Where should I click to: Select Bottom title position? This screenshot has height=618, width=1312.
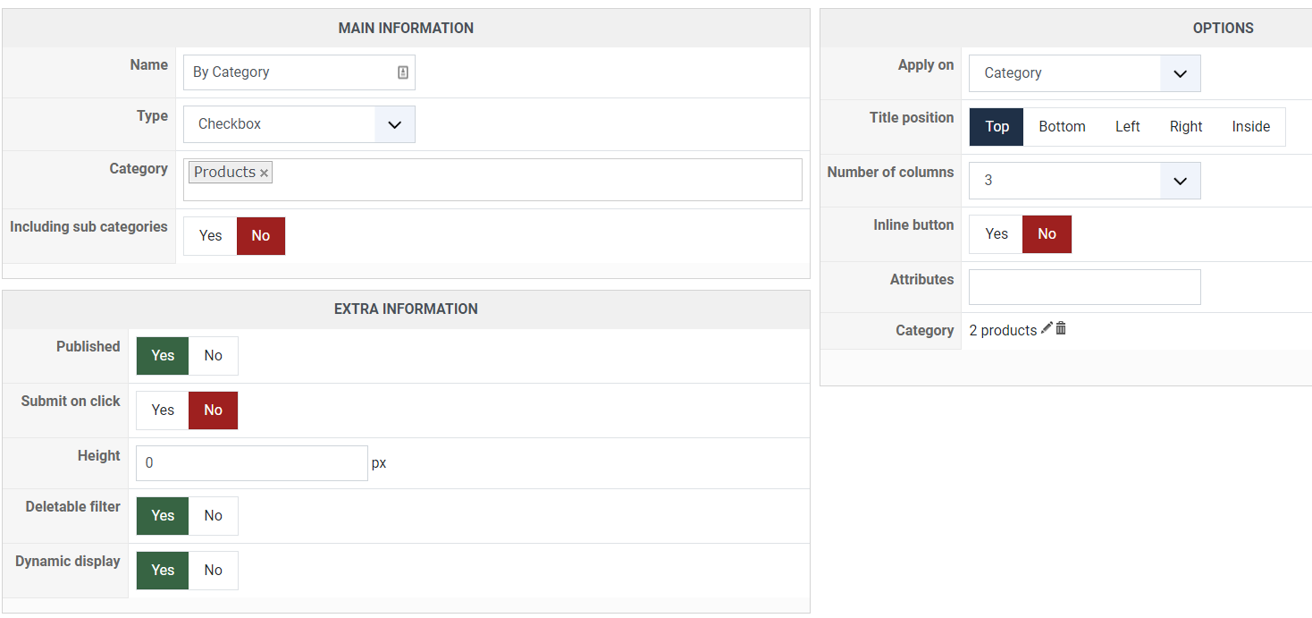coord(1062,127)
